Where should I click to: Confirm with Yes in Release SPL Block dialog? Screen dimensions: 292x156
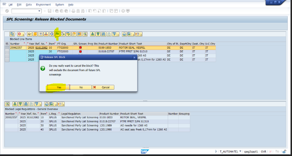point(59,87)
